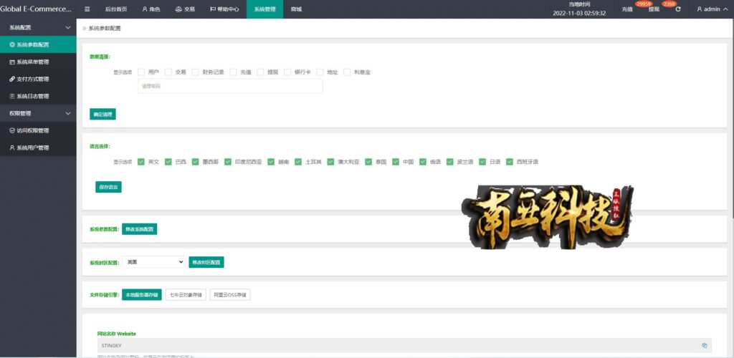Uncheck the 俄语 language checkbox
734x358 pixels.
pos(423,162)
